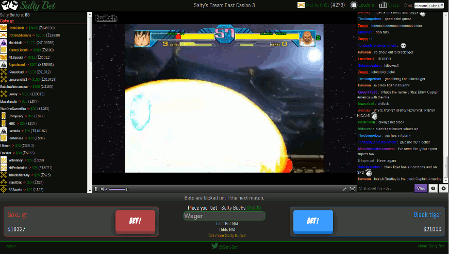The height and width of the screenshot is (254, 449).
Task: Open the Metmetm3t profile link
Action: (x=317, y=5)
